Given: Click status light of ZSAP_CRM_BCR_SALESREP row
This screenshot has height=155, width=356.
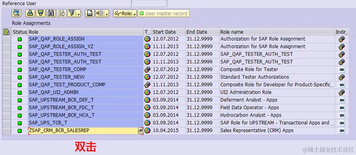Looking at the screenshot, I should pyautogui.click(x=20, y=131).
